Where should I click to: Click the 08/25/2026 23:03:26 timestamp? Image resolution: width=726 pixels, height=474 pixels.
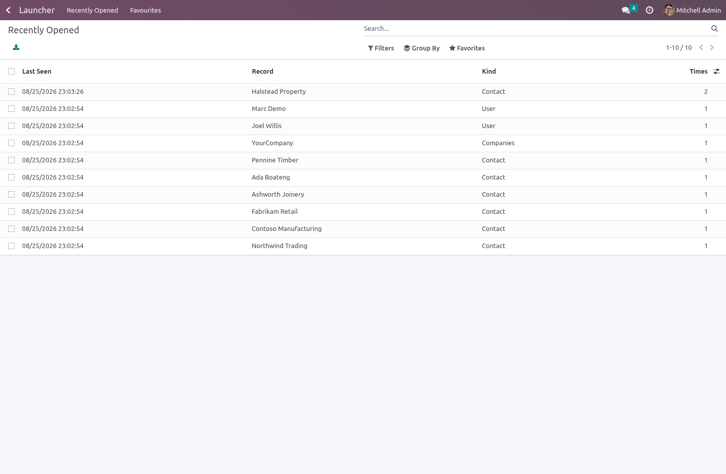click(53, 92)
